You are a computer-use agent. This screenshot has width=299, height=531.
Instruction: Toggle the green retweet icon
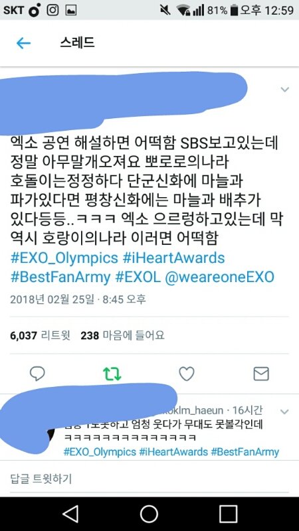point(112,374)
